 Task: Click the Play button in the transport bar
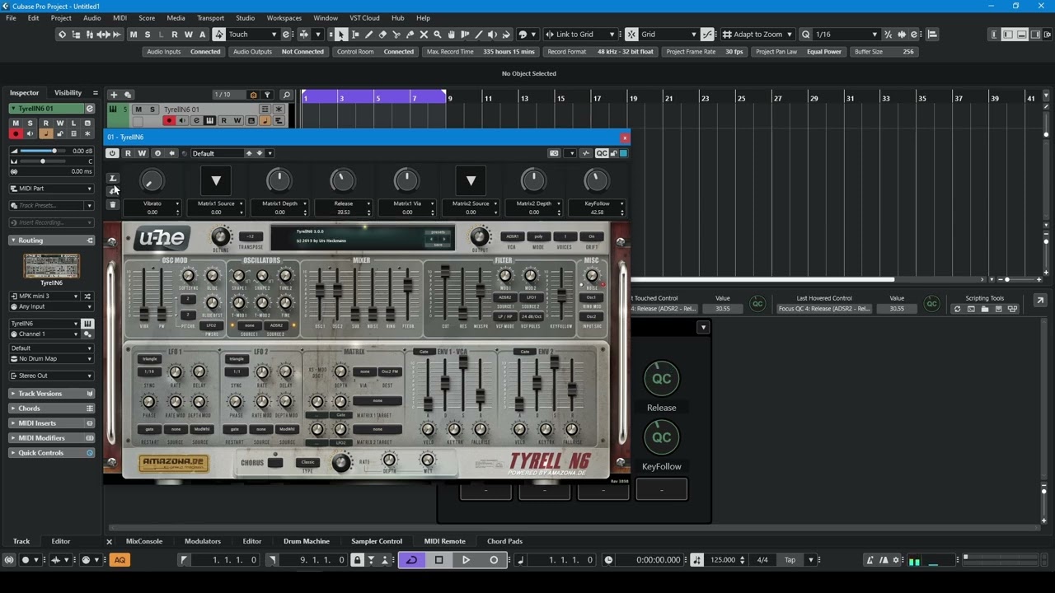coord(466,560)
